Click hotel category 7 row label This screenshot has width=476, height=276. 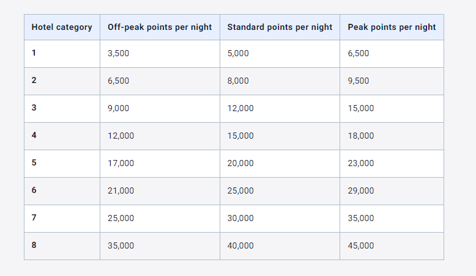(34, 218)
